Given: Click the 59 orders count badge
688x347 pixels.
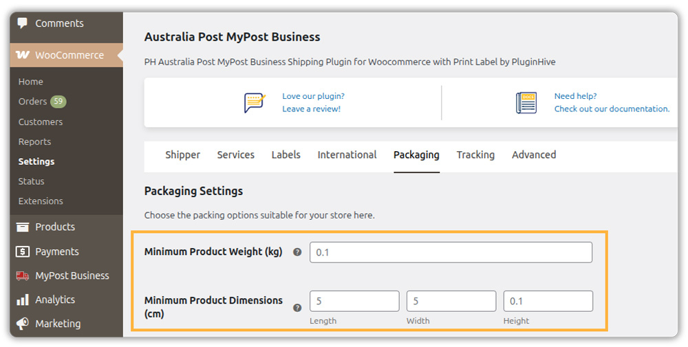Looking at the screenshot, I should click(58, 101).
